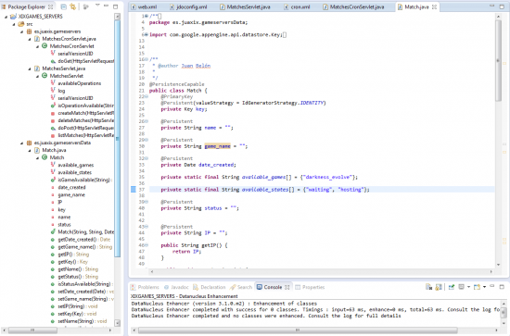
Task: Click the MatchesCronServlet class icon
Action: click(45, 46)
